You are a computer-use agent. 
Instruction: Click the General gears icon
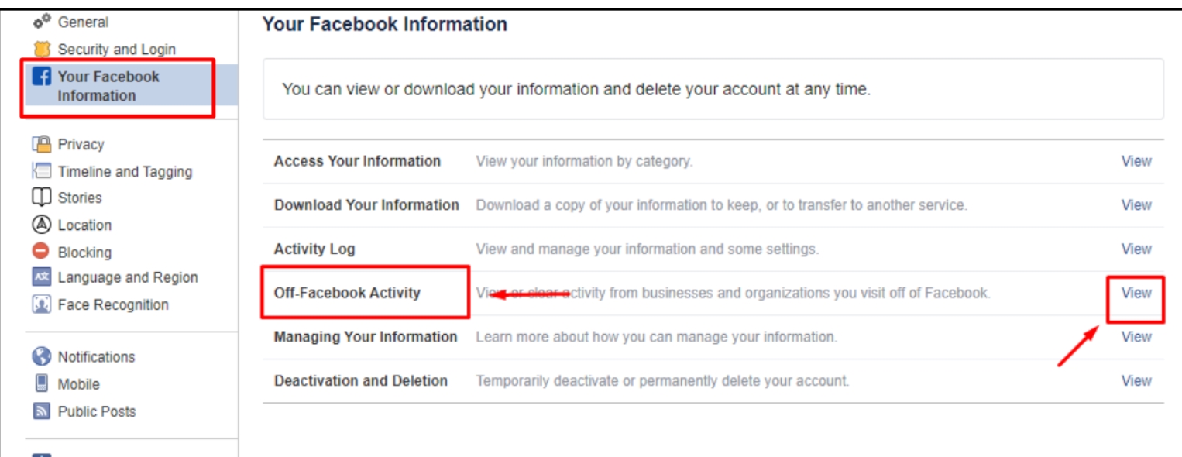point(41,21)
